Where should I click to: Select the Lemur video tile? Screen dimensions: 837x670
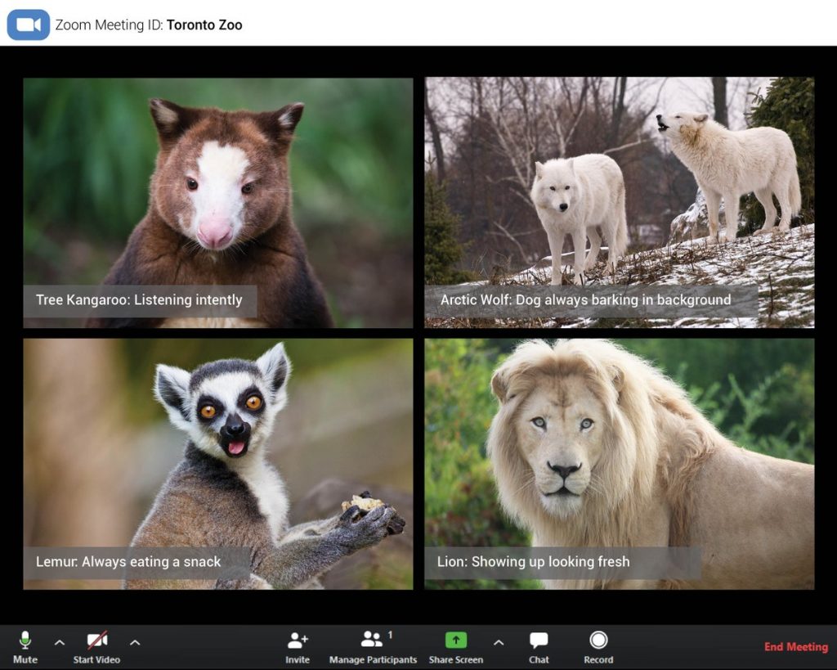tap(217, 450)
